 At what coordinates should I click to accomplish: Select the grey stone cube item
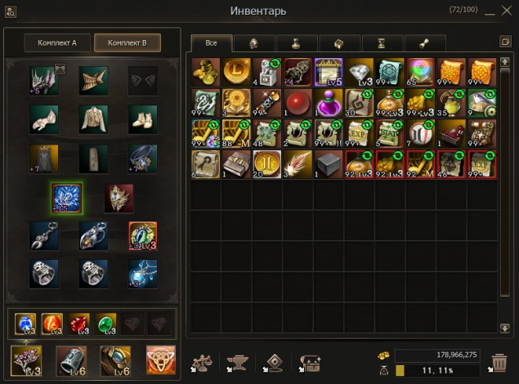(328, 164)
